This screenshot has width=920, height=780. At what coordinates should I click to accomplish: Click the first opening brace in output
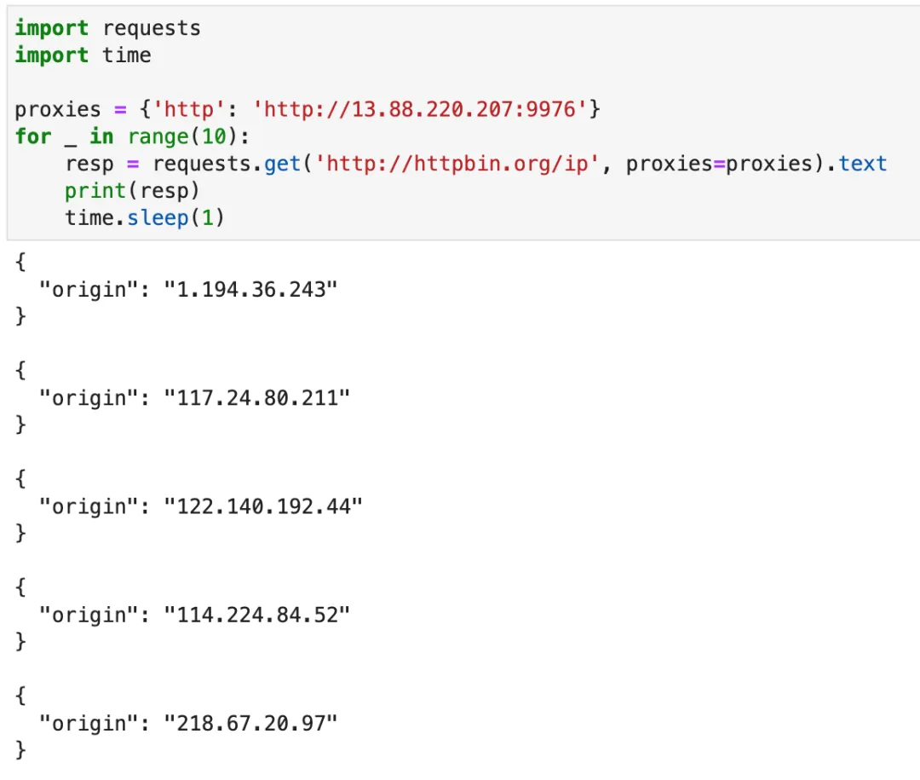21,263
